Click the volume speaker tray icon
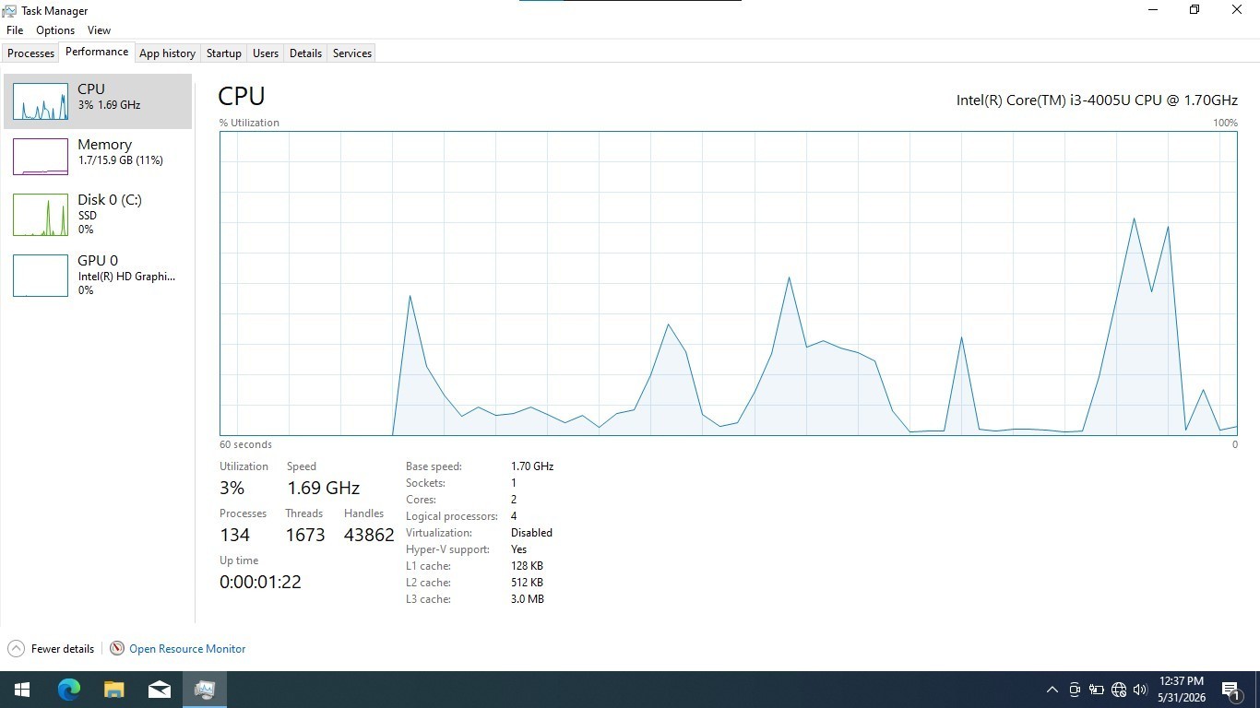The height and width of the screenshot is (708, 1260). 1140,690
